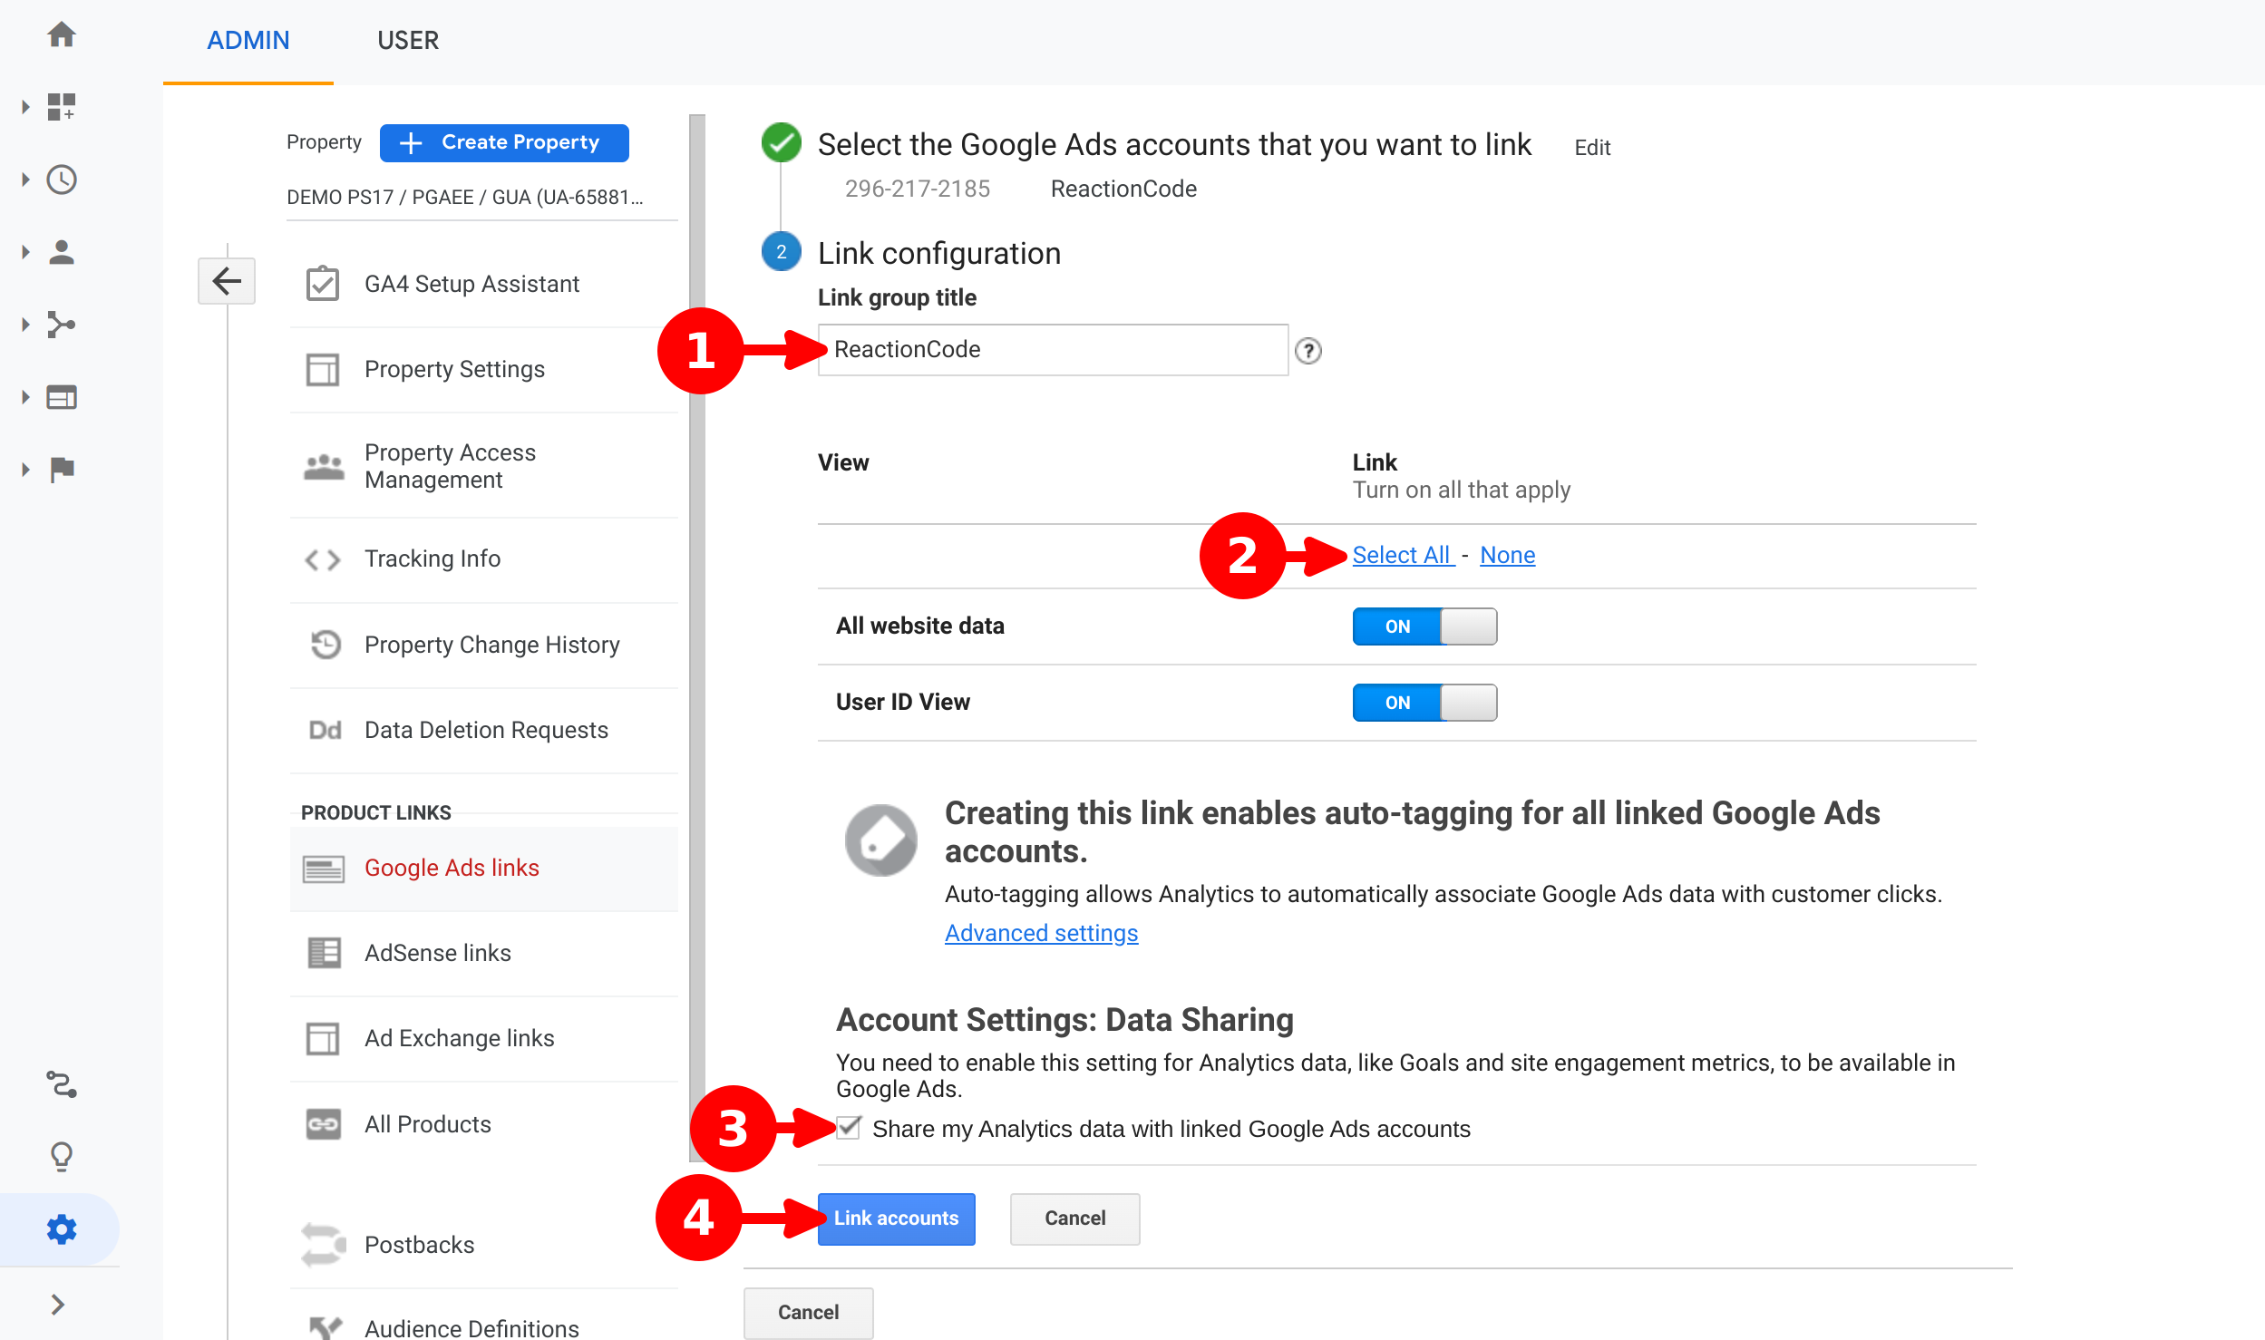Click the property column vertical scrollbar
This screenshot has width=2265, height=1340.
696,635
